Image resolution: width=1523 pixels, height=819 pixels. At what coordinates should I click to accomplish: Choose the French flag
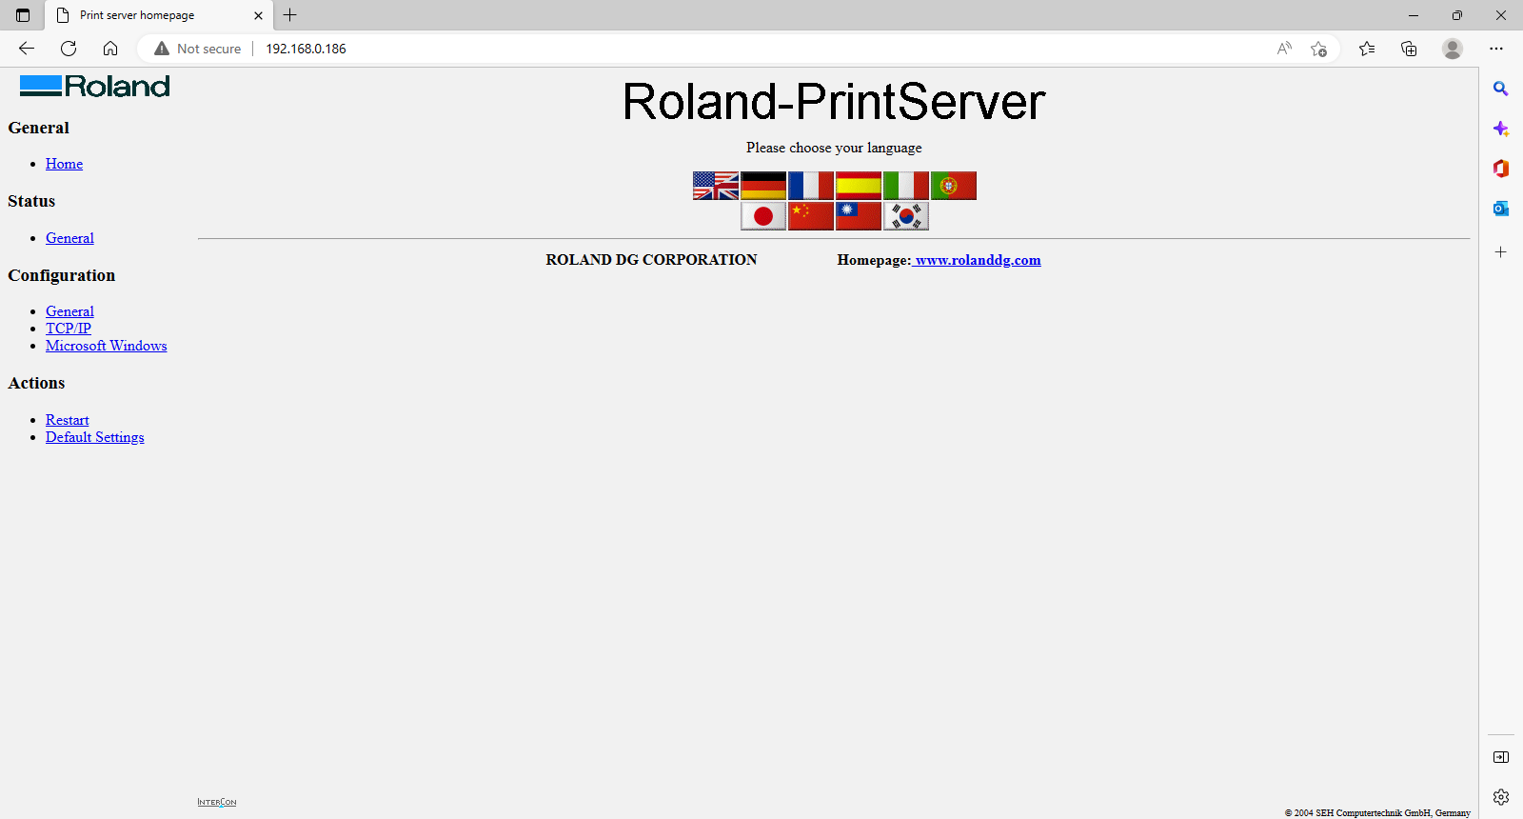tap(811, 186)
